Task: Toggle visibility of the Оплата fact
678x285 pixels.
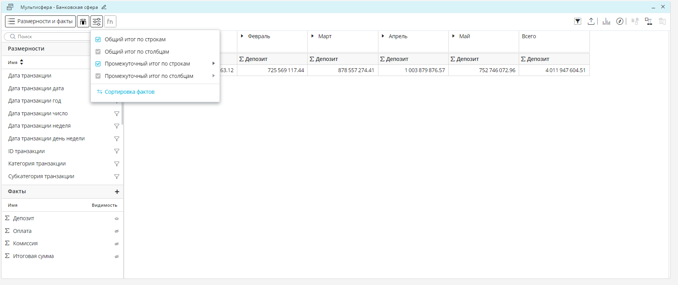Action: [x=116, y=231]
